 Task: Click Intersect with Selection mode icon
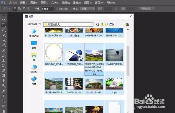(x=29, y=9)
